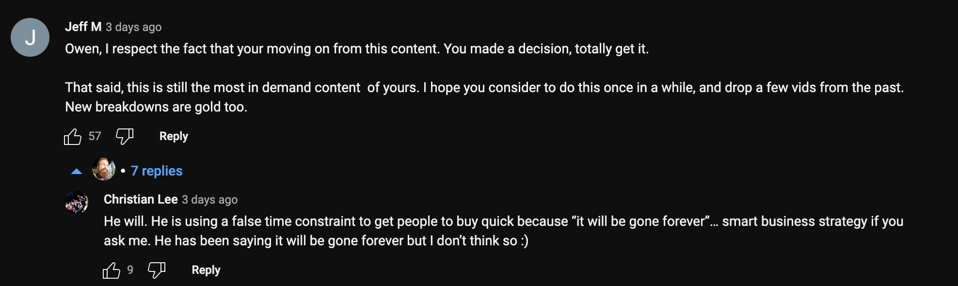Click the 9 like count

tap(130, 270)
